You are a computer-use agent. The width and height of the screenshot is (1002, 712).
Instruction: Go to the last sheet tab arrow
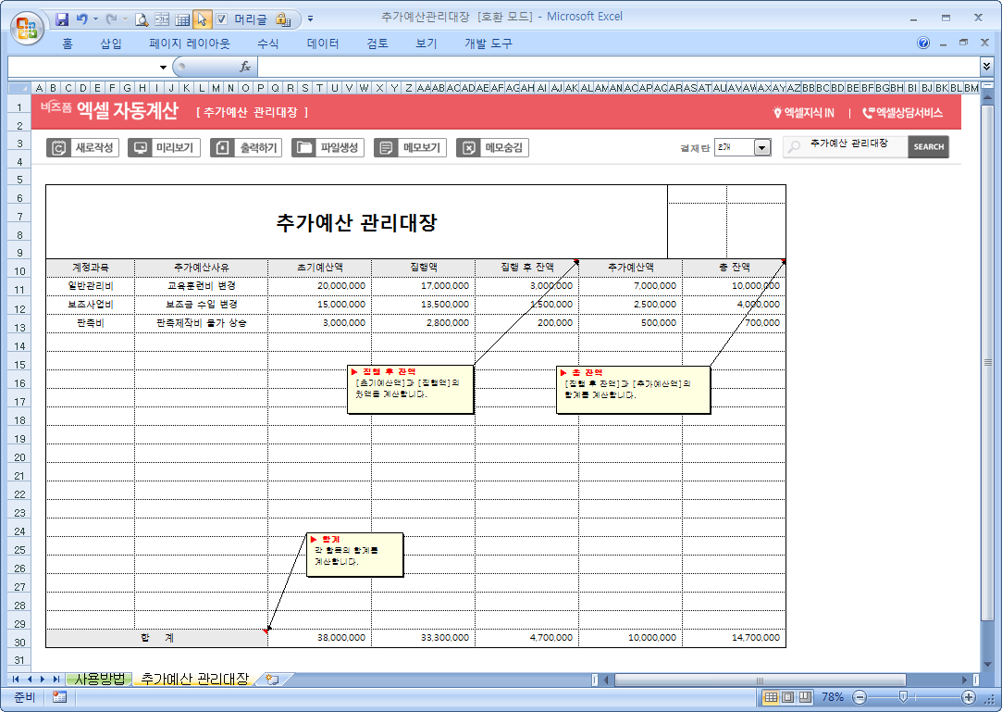pyautogui.click(x=56, y=680)
